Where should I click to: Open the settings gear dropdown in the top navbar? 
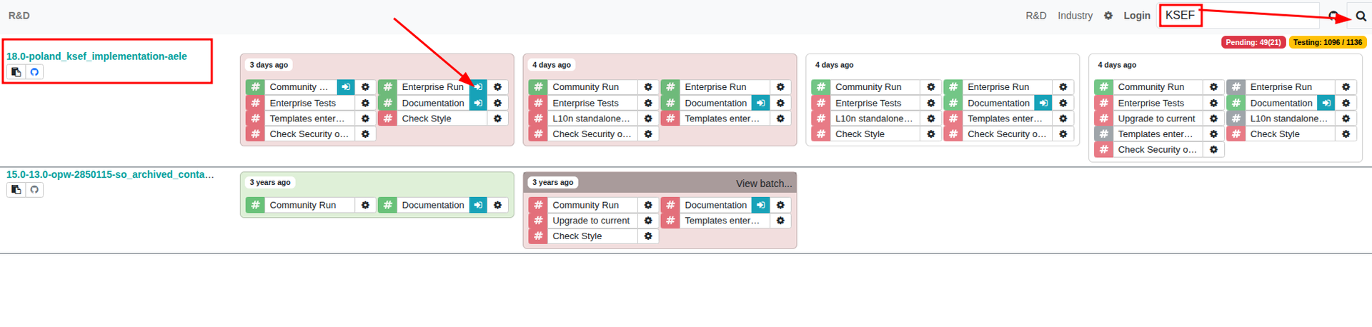click(1108, 16)
